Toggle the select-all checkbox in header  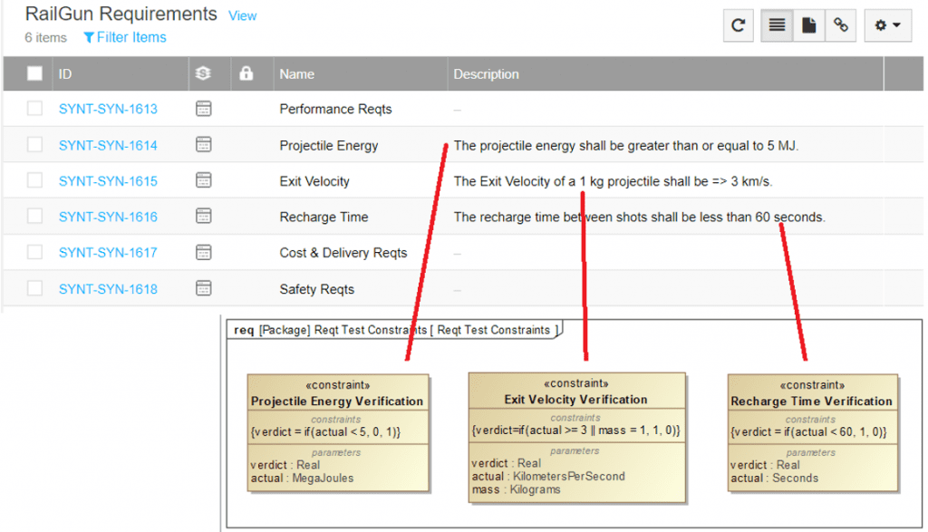tap(34, 74)
